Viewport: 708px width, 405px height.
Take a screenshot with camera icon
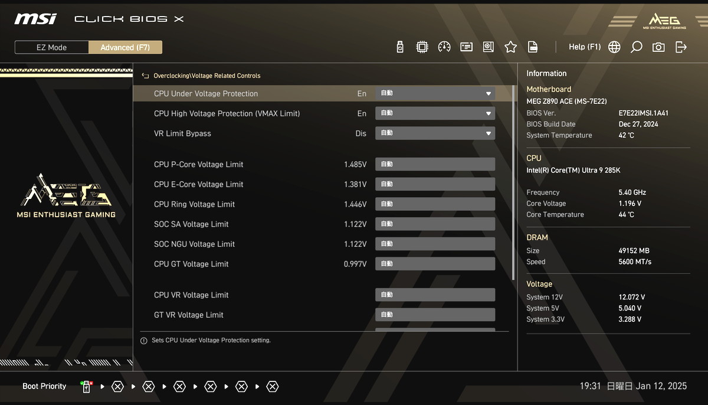tap(658, 47)
